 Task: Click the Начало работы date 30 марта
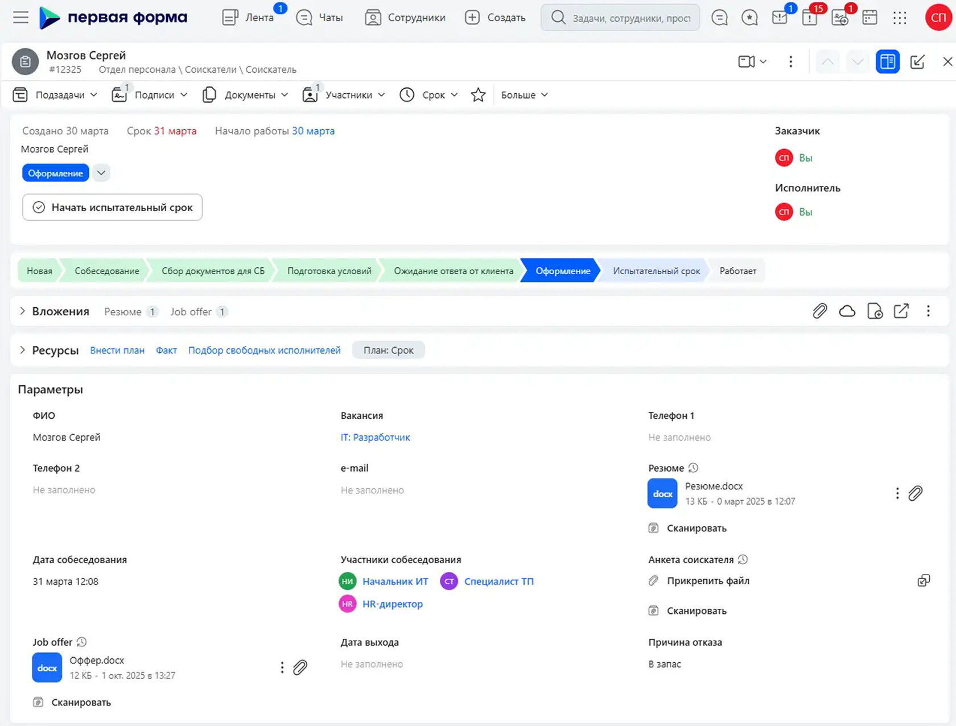click(314, 131)
